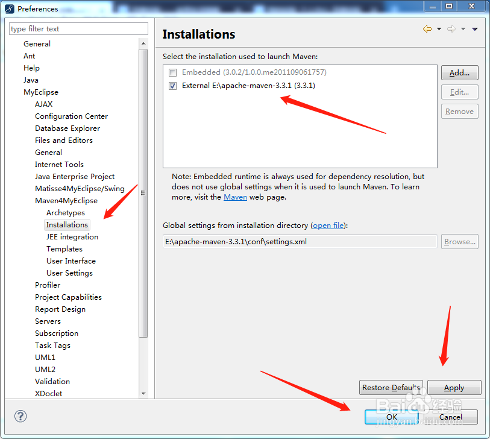Click the global settings path field
This screenshot has height=439, width=490.
click(x=300, y=242)
